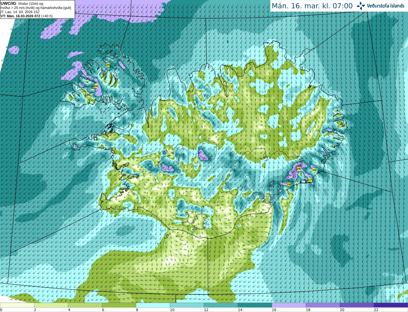
Task: Click the legend scale label 16
Action: (x=274, y=310)
